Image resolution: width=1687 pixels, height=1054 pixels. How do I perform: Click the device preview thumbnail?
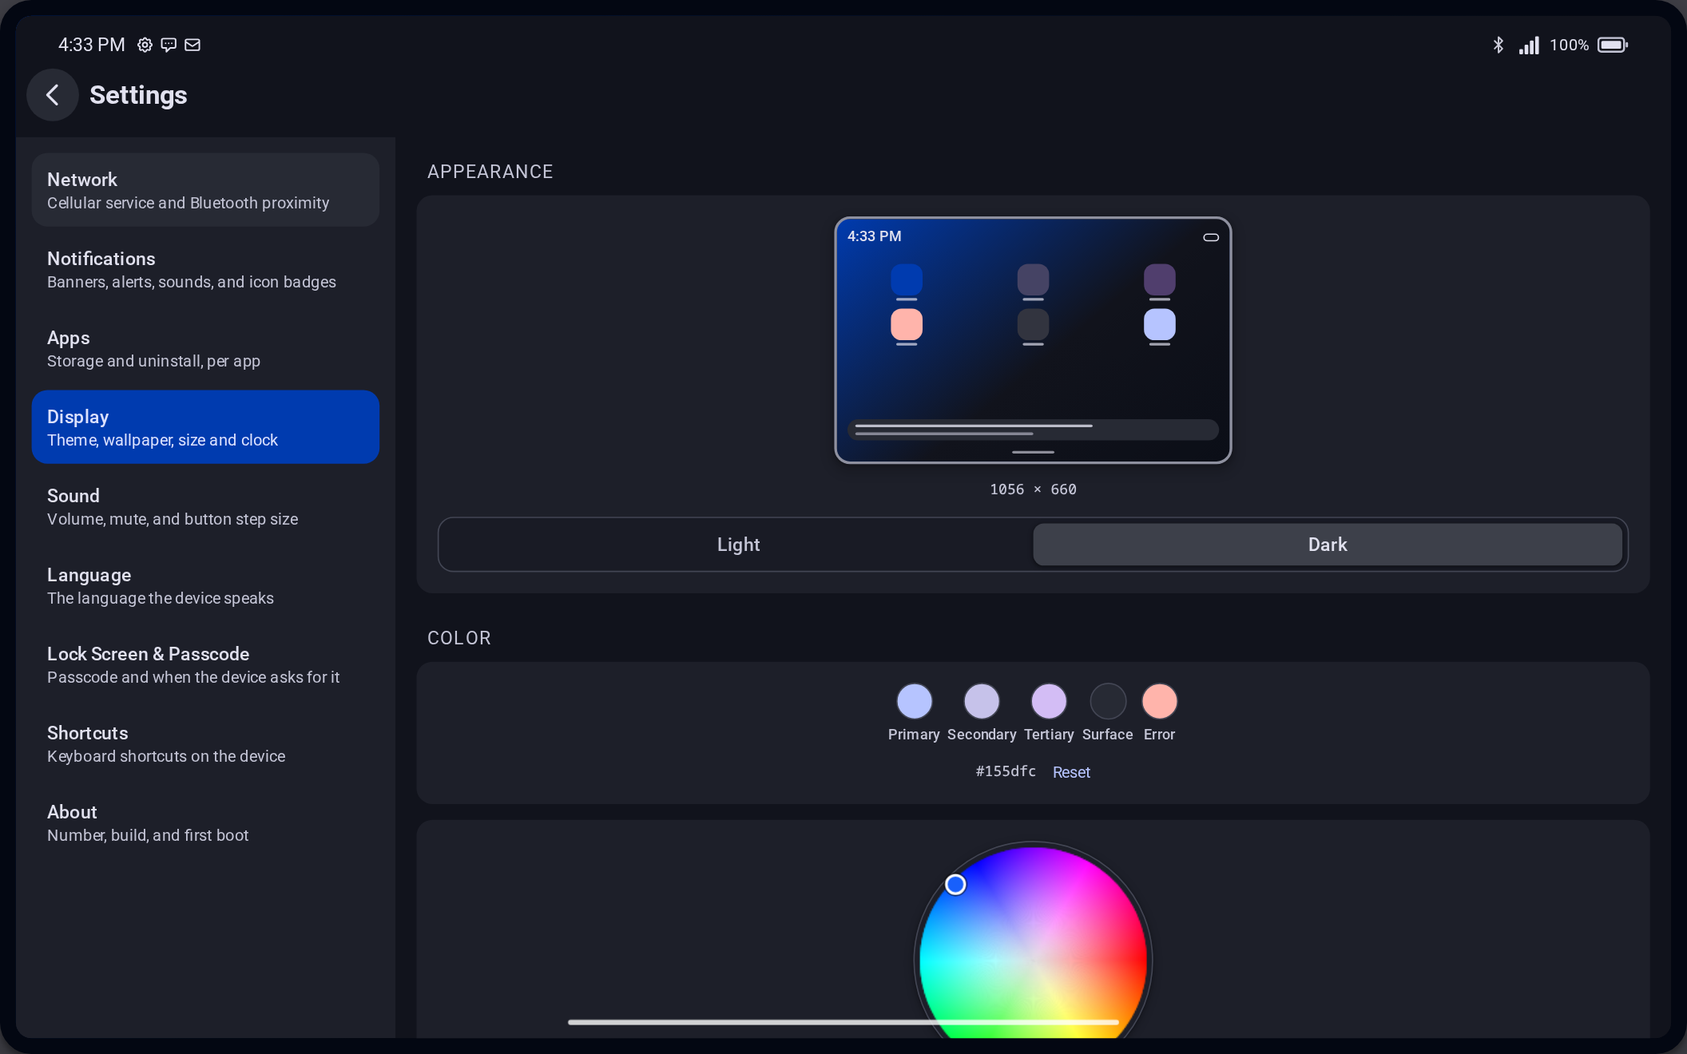click(x=1033, y=340)
